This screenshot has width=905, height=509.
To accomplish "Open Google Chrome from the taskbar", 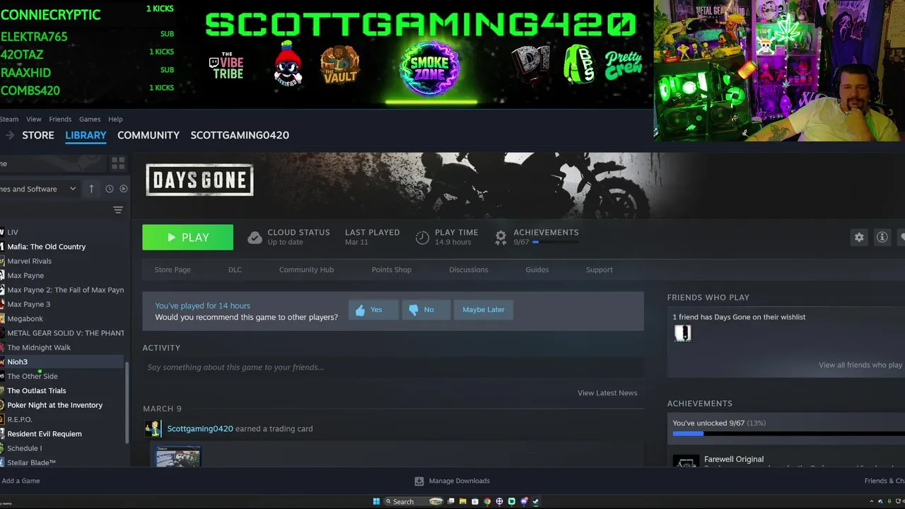I will [487, 501].
